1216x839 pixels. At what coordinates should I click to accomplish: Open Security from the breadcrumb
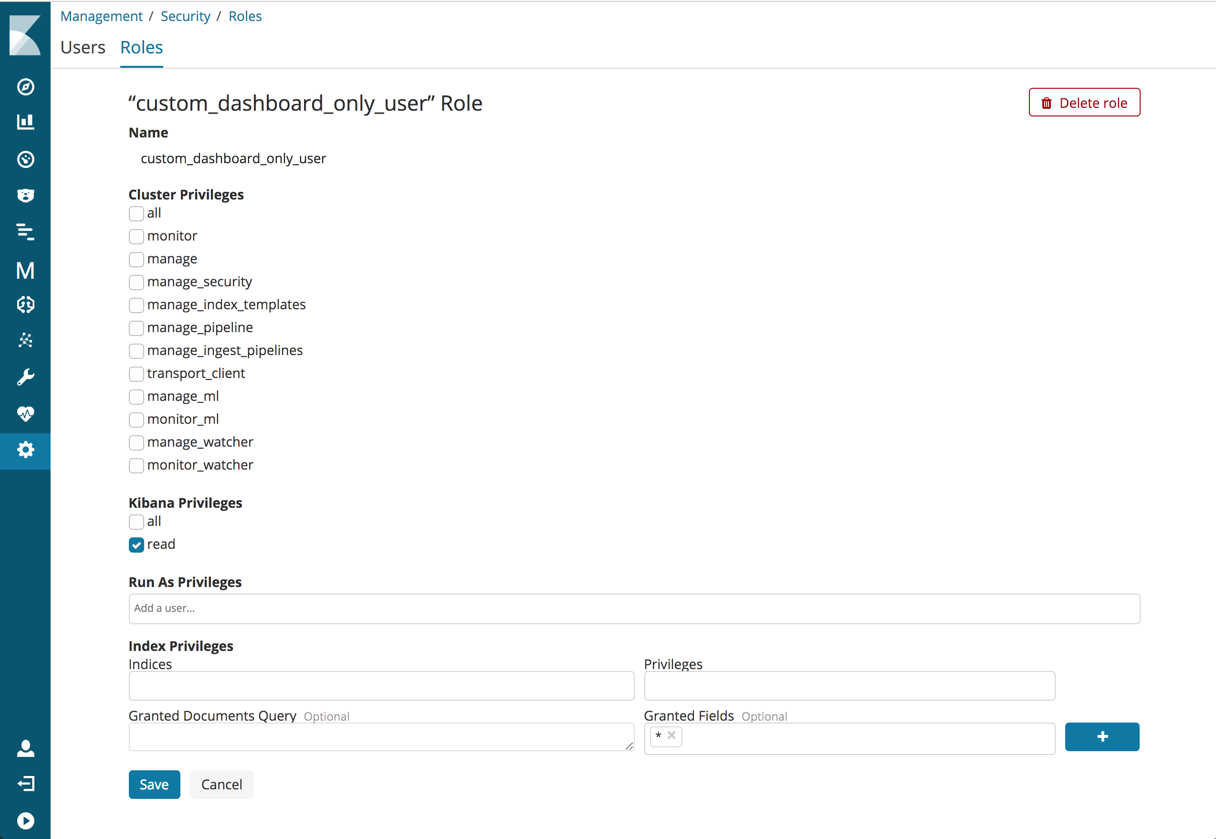point(185,16)
